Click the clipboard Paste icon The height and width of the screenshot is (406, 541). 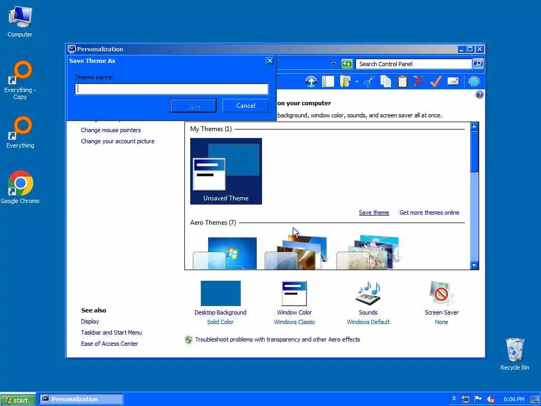point(402,82)
